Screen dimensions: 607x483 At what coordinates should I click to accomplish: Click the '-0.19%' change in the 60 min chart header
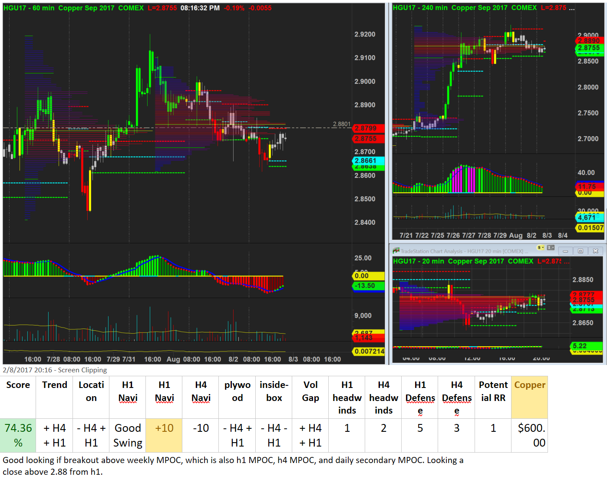tap(234, 8)
